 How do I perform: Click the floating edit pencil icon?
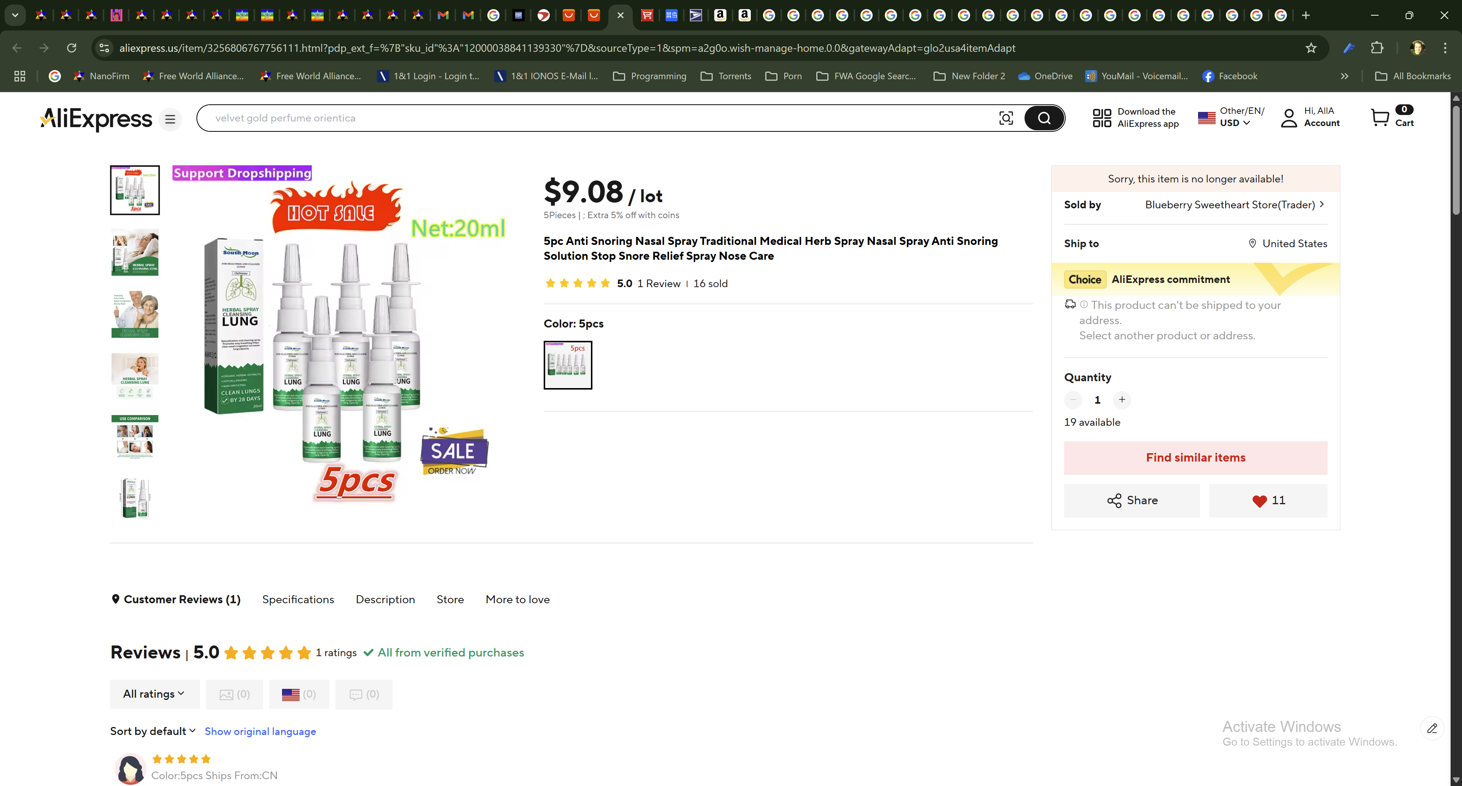1432,728
